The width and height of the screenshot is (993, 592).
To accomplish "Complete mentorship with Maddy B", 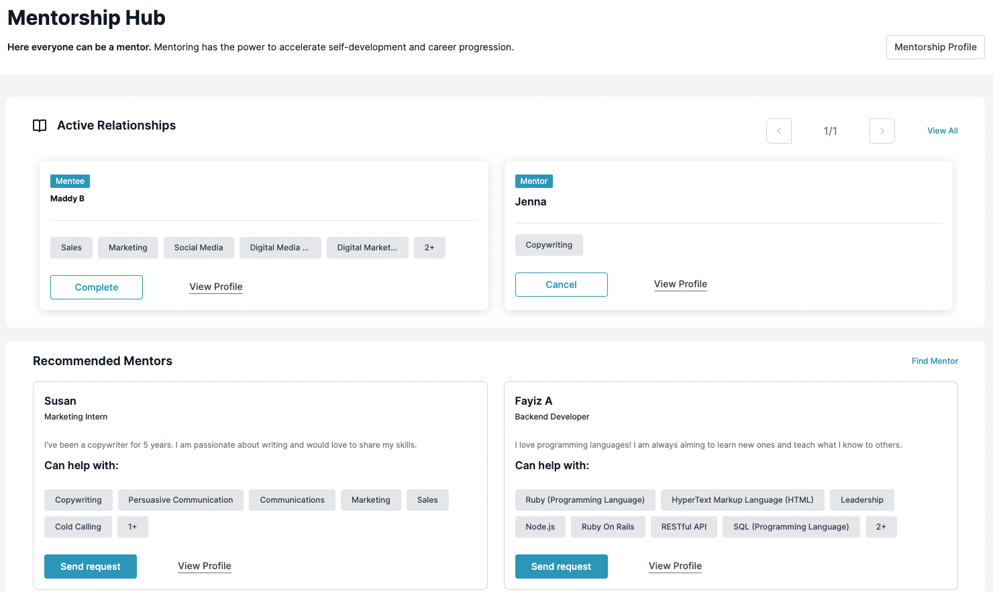I will click(x=97, y=287).
